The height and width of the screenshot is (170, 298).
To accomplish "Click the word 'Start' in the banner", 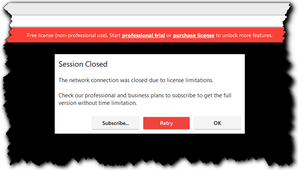I will click(x=115, y=36).
